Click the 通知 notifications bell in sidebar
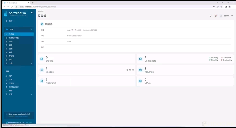 point(6,91)
